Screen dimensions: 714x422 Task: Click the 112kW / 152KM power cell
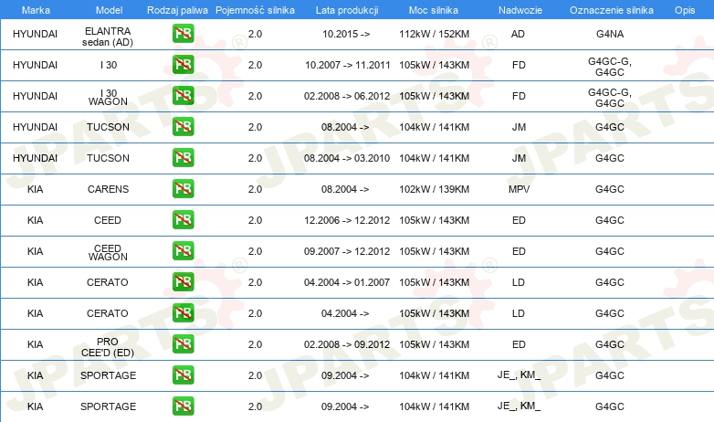tap(434, 34)
